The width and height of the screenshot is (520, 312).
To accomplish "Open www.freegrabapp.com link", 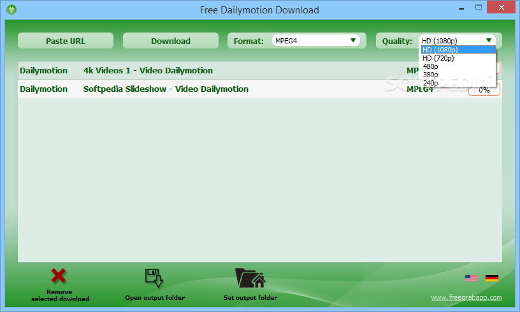I will pos(466,297).
